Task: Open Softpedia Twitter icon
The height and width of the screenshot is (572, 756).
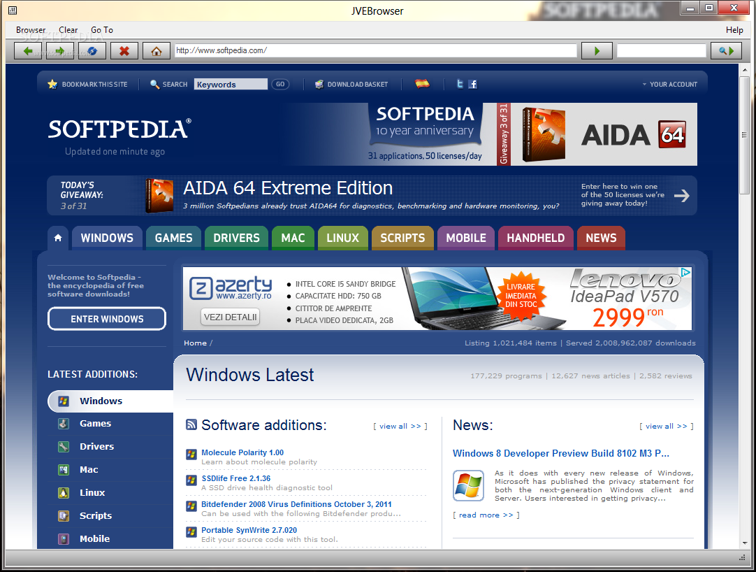Action: [x=460, y=84]
